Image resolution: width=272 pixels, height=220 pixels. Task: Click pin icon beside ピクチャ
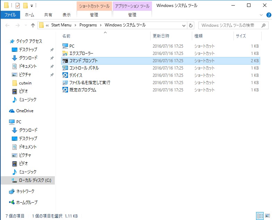[52, 75]
